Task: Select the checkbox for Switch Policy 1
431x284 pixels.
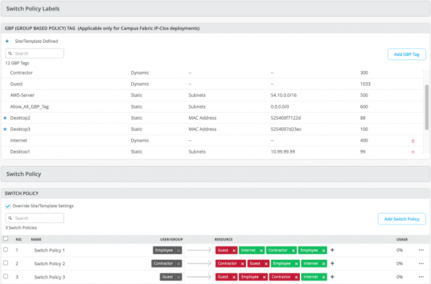Action: 6,250
